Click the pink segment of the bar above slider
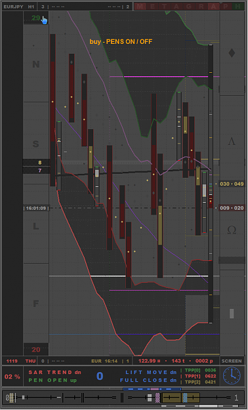The image size is (248, 410). (155, 389)
